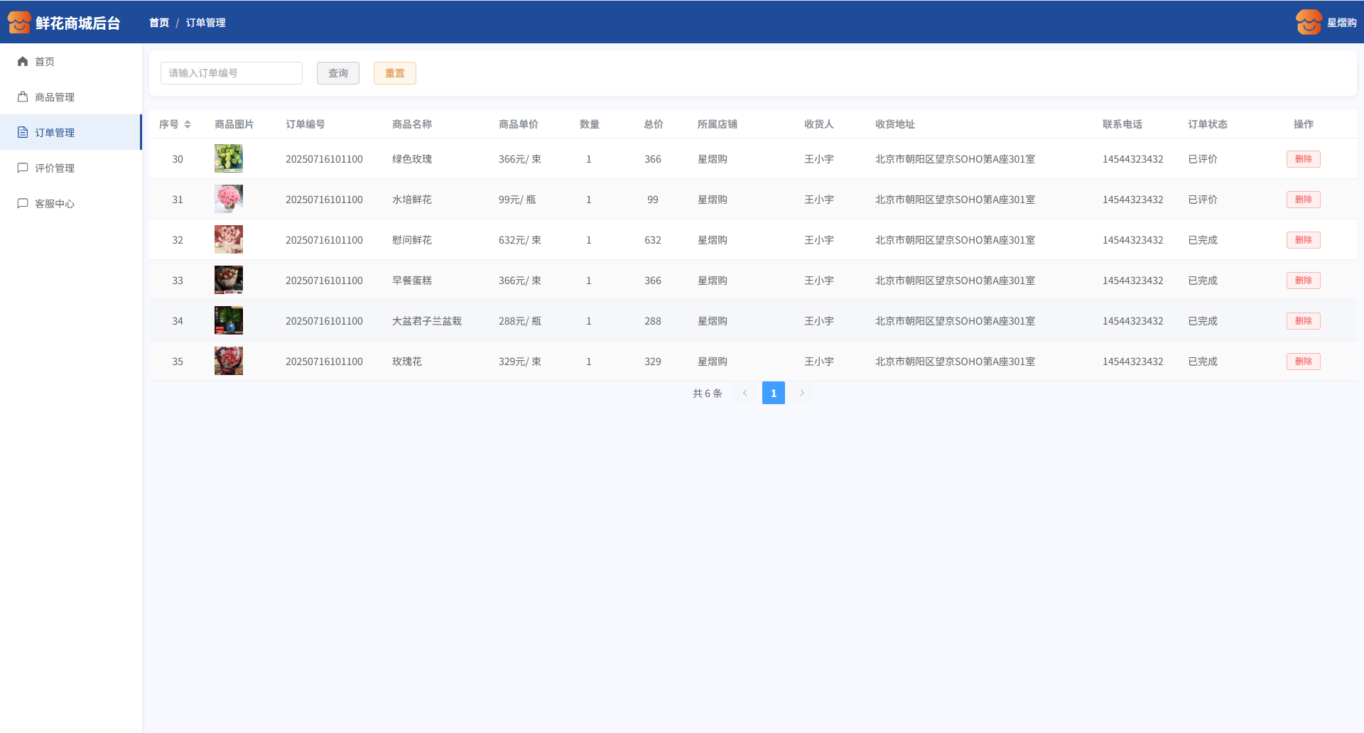Click the home icon in sidebar
This screenshot has height=733, width=1364.
23,62
